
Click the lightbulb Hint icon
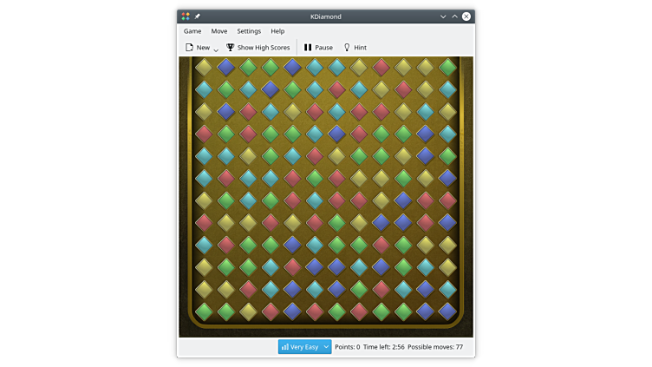click(x=347, y=48)
